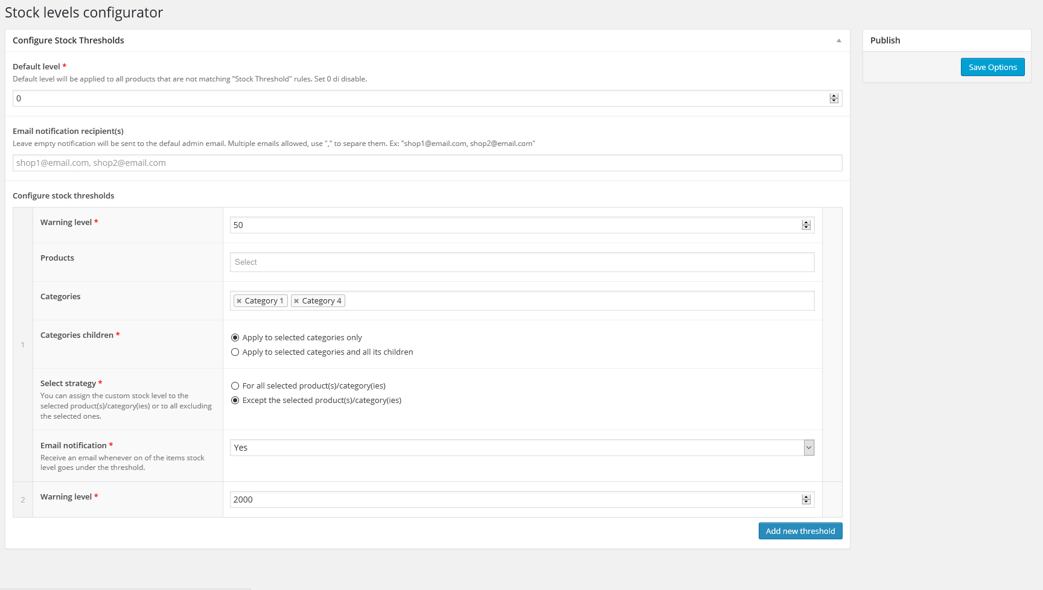Remove the Category 4 tag
The width and height of the screenshot is (1043, 590).
click(296, 301)
